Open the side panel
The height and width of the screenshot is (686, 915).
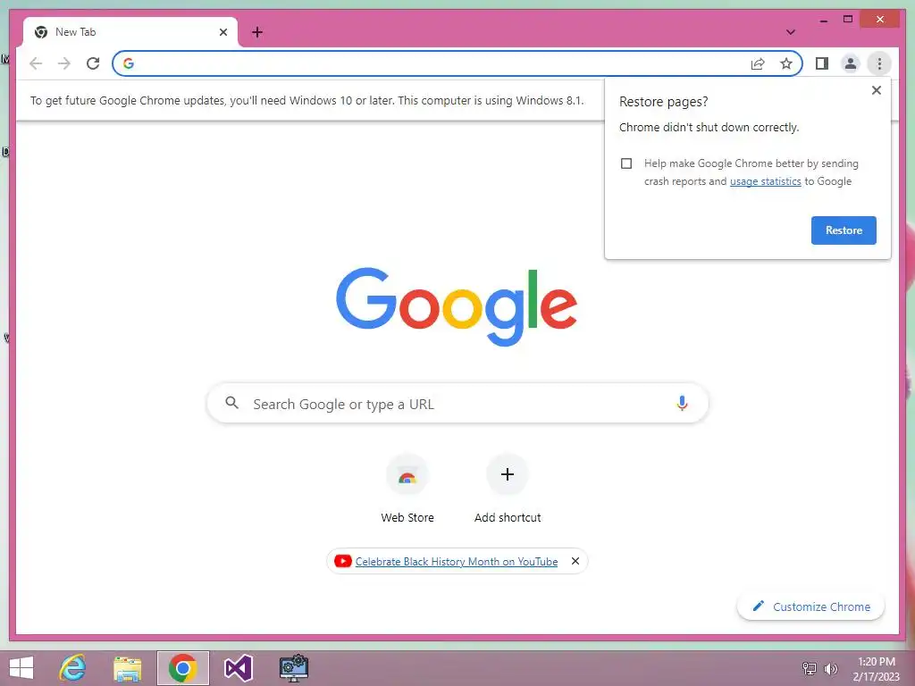click(x=822, y=63)
